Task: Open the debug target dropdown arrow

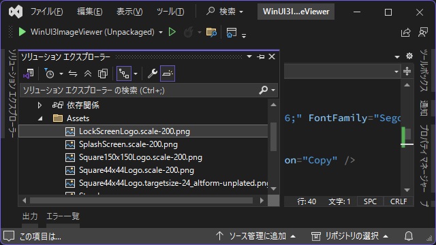Action: pyautogui.click(x=161, y=32)
